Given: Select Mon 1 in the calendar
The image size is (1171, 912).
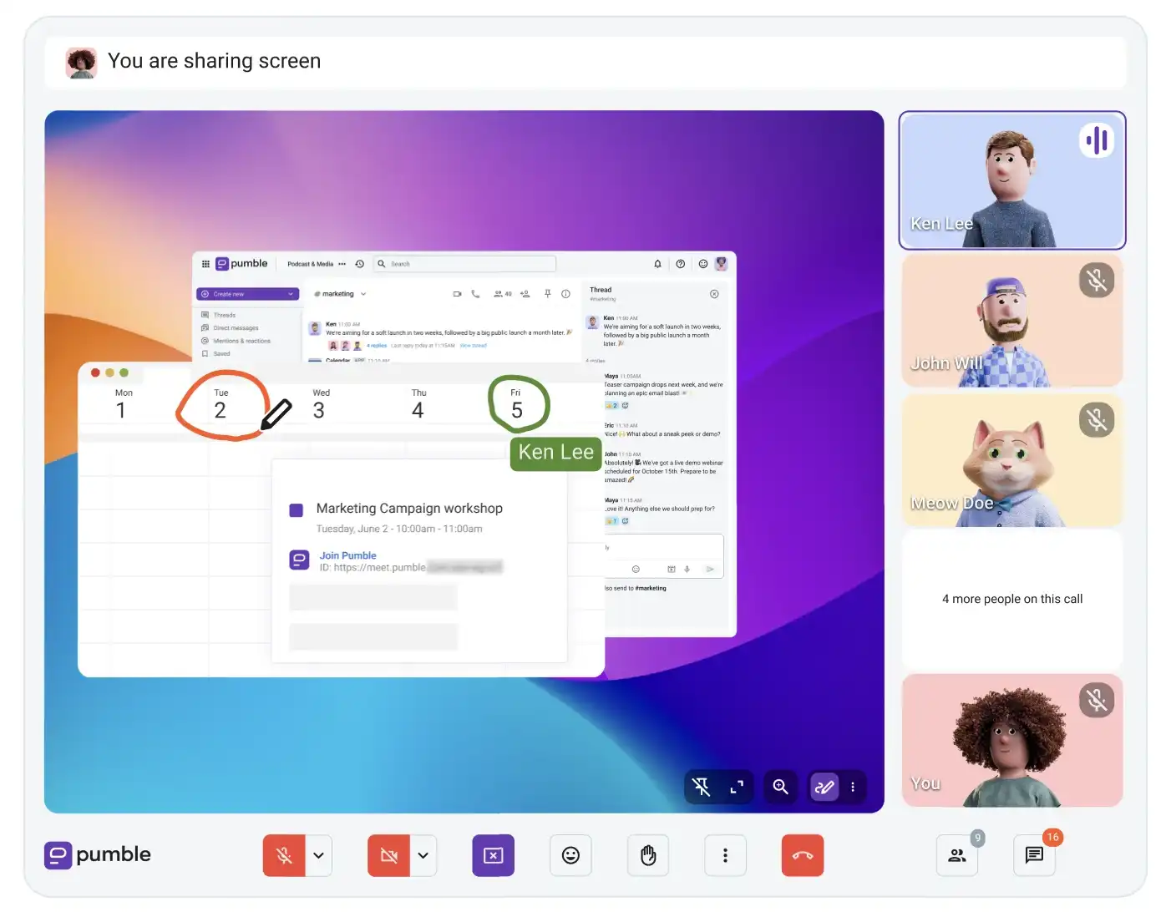Looking at the screenshot, I should [123, 404].
